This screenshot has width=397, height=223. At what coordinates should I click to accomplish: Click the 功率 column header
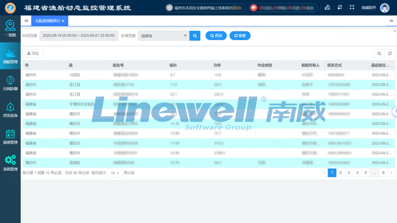(233, 65)
